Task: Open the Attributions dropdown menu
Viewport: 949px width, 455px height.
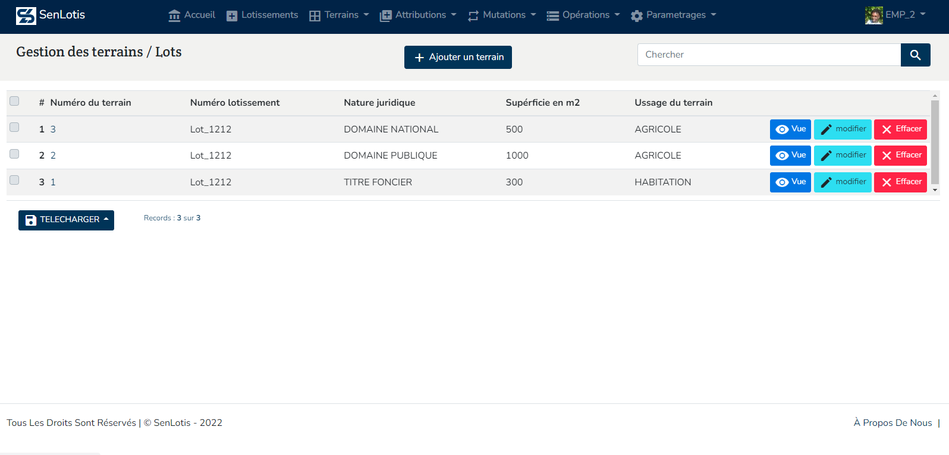Action: click(418, 15)
